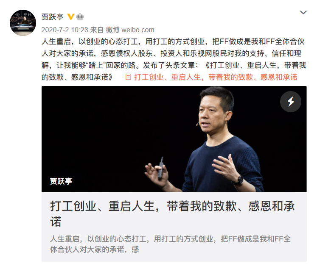Viewport: 317px width, 266px height.
Task: Click the crown membership icon
Action: pos(80,17)
